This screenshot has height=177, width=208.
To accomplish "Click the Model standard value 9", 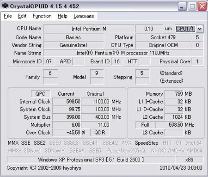I will pos(97,73).
